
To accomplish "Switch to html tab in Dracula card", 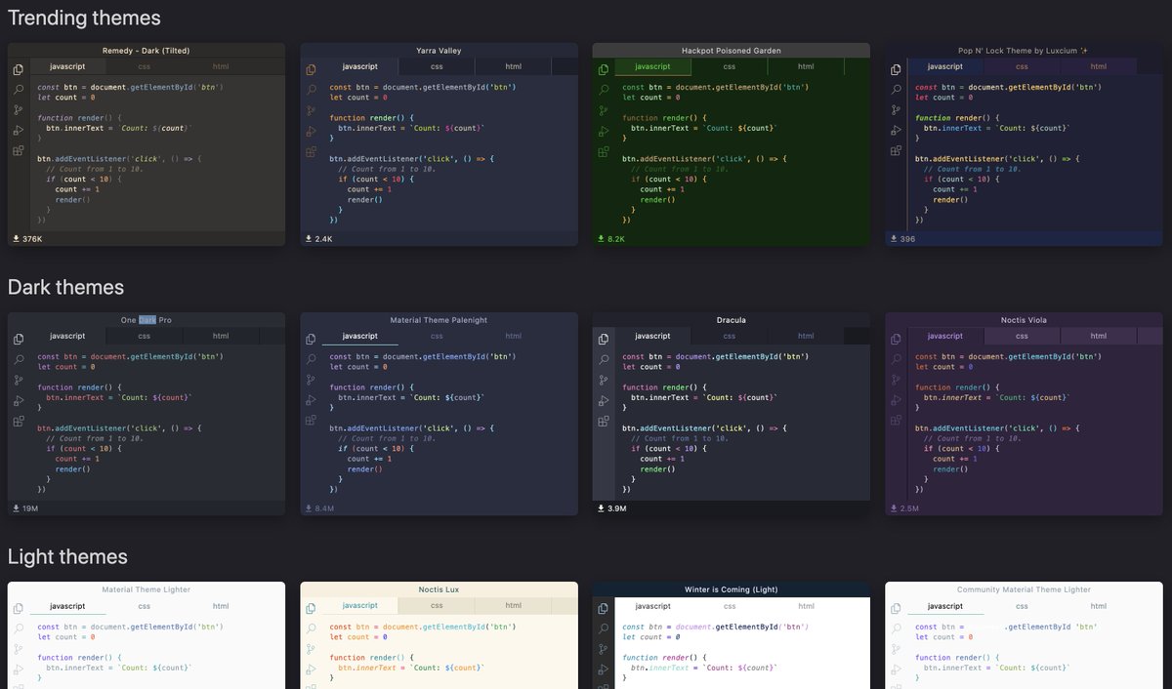I will pyautogui.click(x=806, y=336).
